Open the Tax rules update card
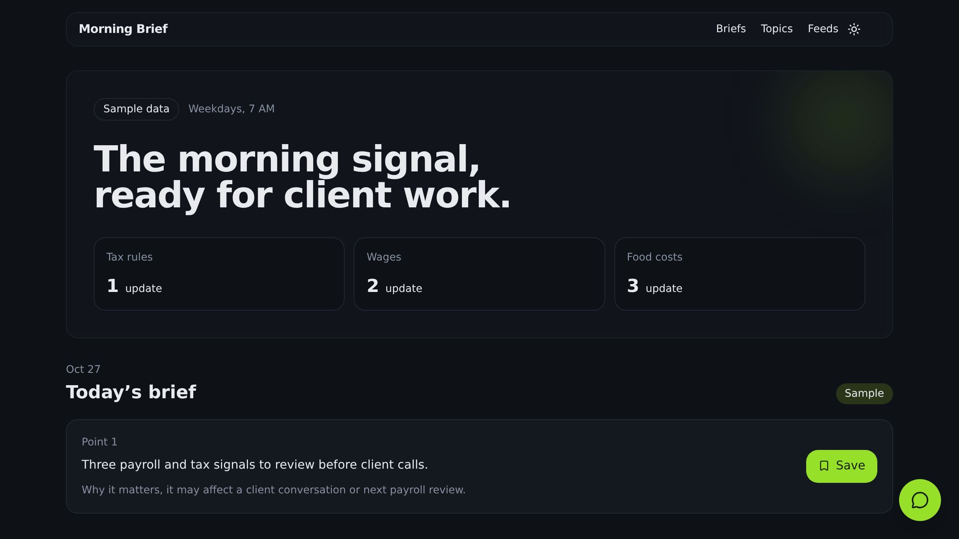The height and width of the screenshot is (539, 959). (x=219, y=274)
